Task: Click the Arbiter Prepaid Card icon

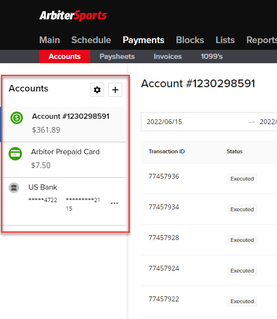Action: point(15,154)
